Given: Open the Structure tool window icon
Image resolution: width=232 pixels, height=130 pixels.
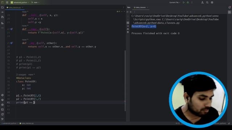Looking at the screenshot, I should [3, 23].
